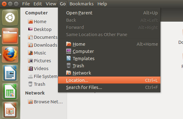The height and width of the screenshot is (119, 183).
Task: Open the Ubuntu Dash home launcher
Action: click(x=10, y=18)
